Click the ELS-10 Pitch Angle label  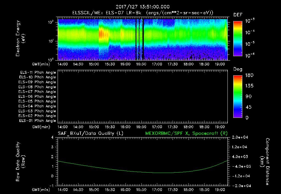pyautogui.click(x=38, y=77)
